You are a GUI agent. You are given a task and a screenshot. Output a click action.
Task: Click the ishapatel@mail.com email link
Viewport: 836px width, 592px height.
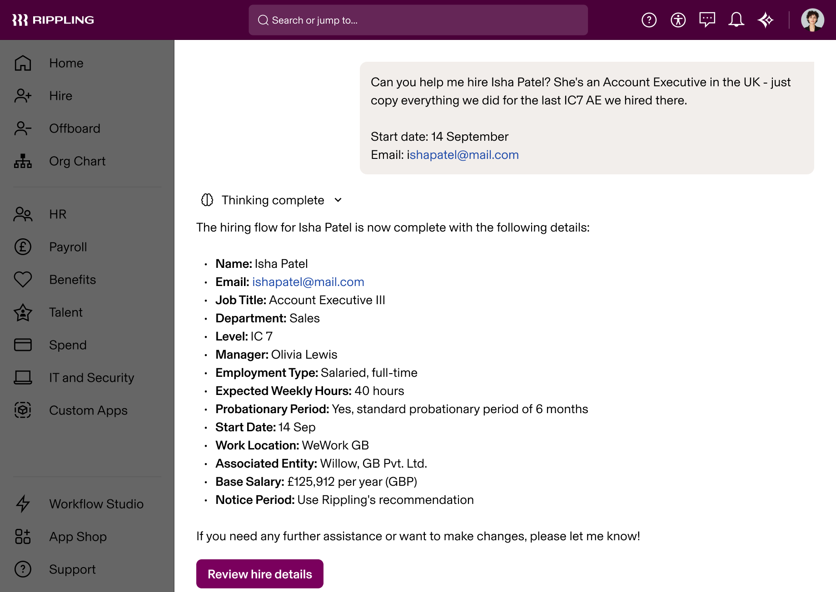click(308, 282)
